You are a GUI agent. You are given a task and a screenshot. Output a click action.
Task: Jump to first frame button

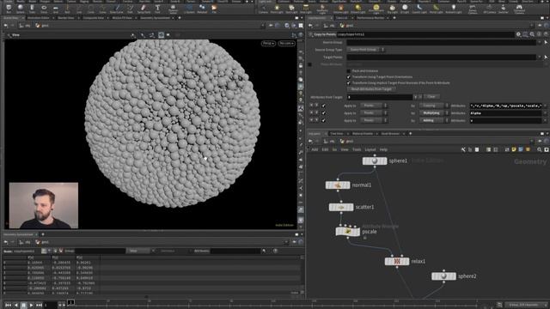8,306
